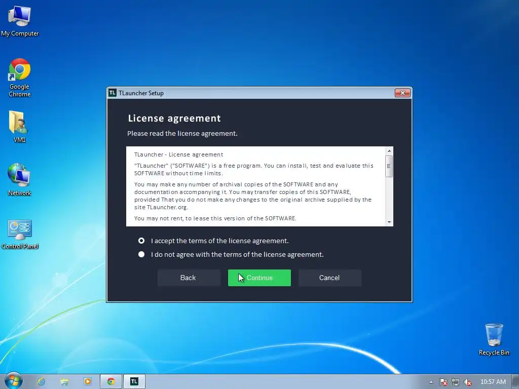The width and height of the screenshot is (519, 389).
Task: Open the muted volume tray icon
Action: (468, 382)
